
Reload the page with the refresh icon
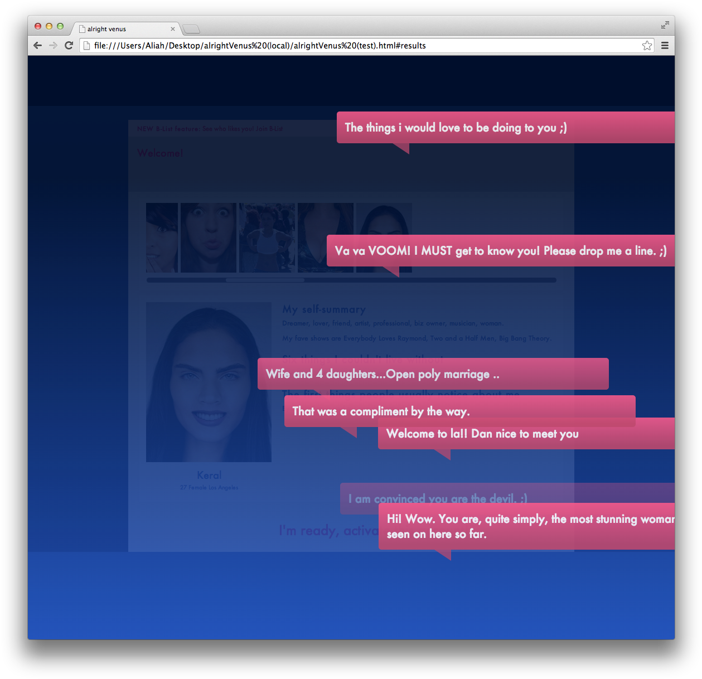(69, 46)
